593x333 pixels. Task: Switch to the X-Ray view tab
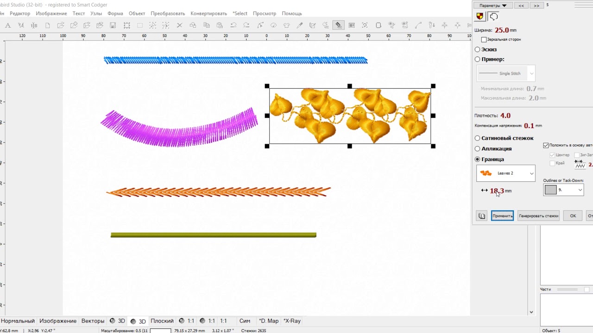[x=292, y=321]
